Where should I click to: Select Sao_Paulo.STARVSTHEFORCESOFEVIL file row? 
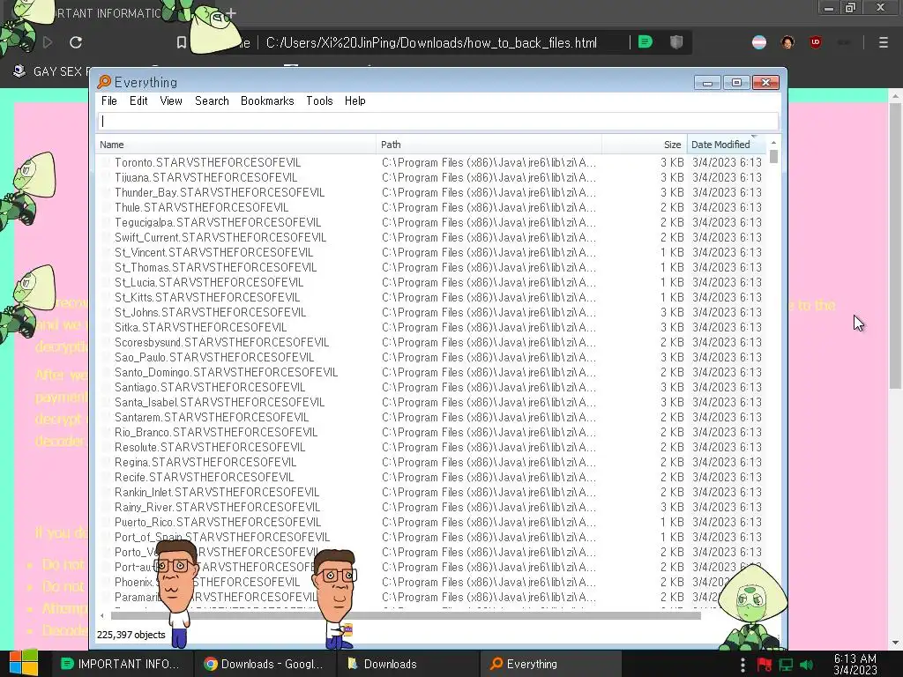[432, 357]
